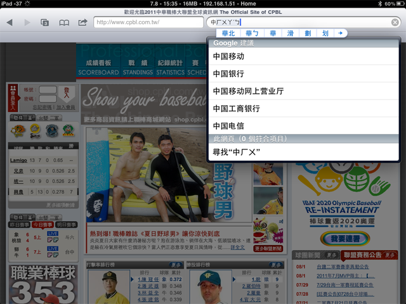Switch to 昨日賽事 tab
The width and height of the screenshot is (406, 304).
tap(20, 225)
